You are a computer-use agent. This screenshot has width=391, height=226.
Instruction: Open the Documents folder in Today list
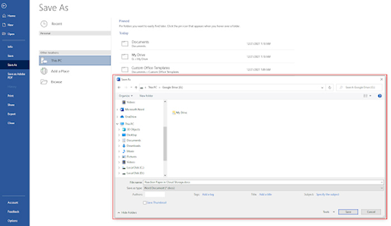[x=207, y=44]
